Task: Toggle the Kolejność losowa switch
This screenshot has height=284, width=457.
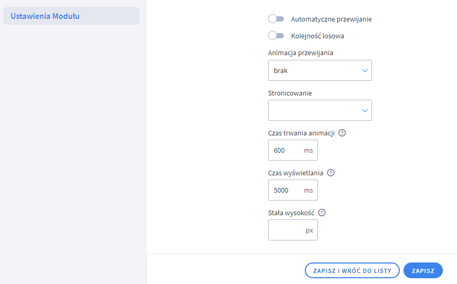Action: click(276, 36)
